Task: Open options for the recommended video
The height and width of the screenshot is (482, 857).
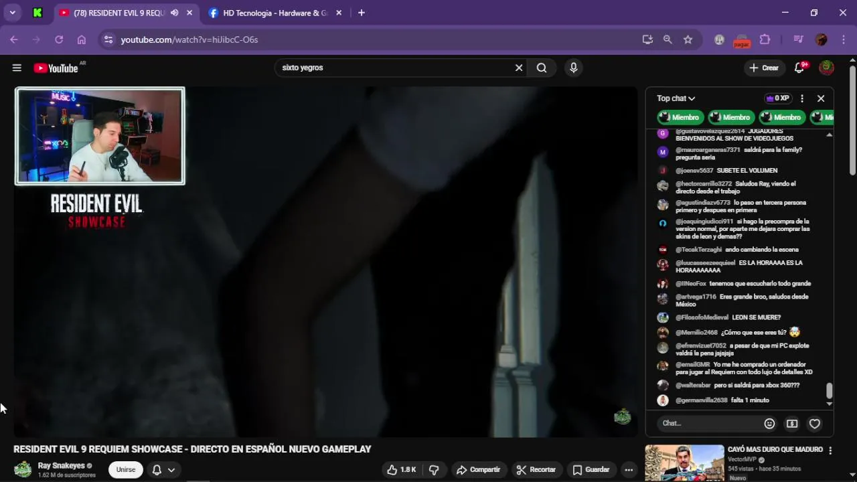Action: [830, 451]
